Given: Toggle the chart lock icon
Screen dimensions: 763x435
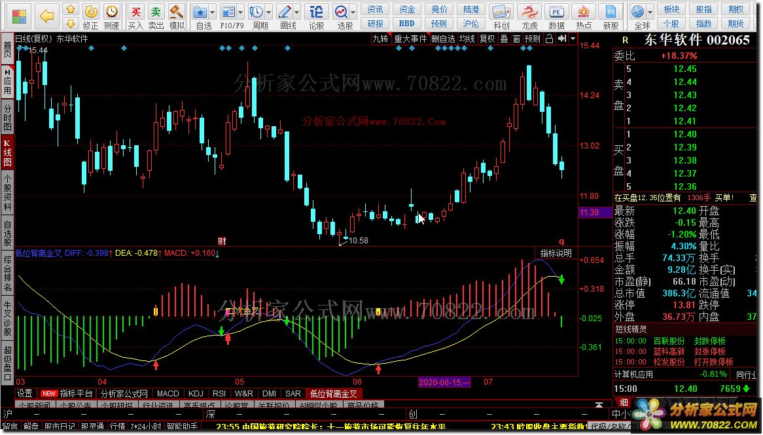Looking at the screenshot, I should click(550, 39).
